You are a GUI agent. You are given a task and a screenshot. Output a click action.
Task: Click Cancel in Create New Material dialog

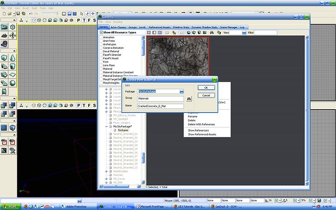click(206, 95)
